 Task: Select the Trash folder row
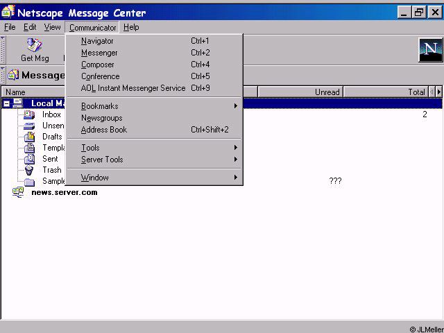[x=221, y=170]
